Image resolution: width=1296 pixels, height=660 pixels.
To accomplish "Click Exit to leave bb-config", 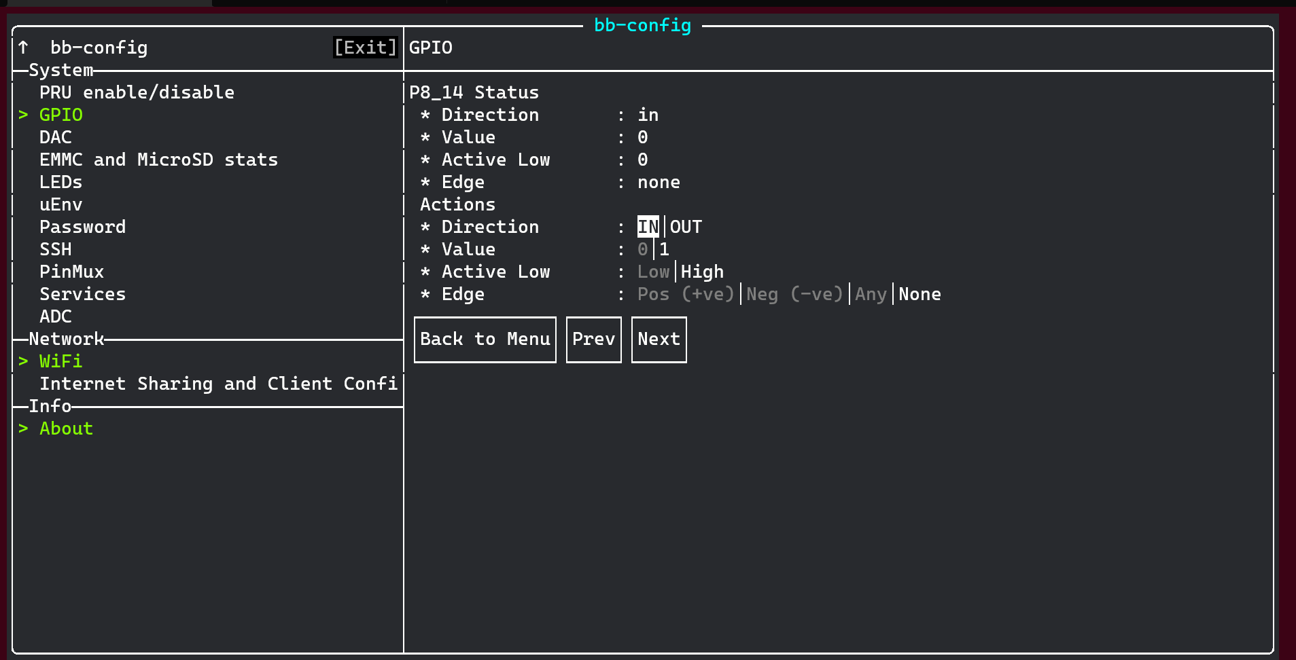I will pos(365,48).
